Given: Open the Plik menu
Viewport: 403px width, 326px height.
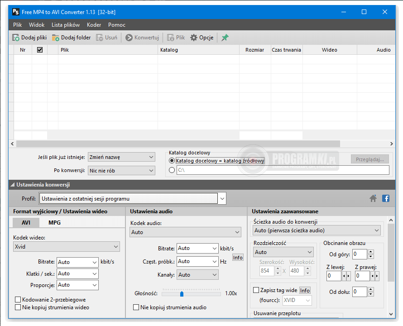Looking at the screenshot, I should (18, 25).
